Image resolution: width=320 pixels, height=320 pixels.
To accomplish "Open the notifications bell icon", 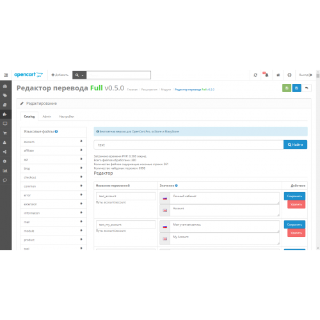I will 266,74.
